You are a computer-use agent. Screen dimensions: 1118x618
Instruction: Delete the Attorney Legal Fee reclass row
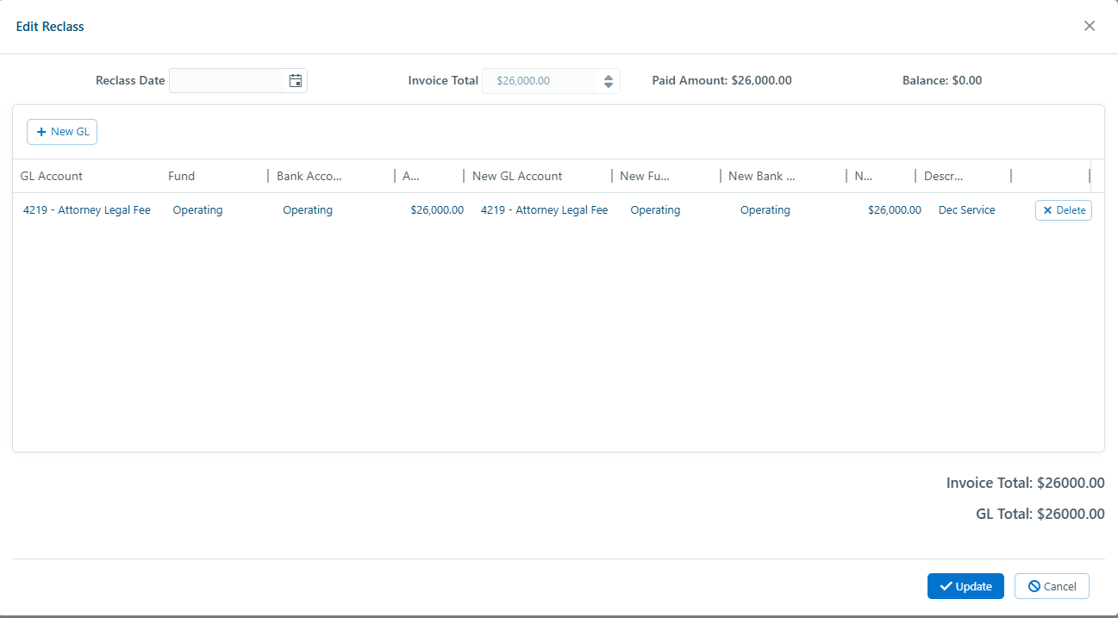point(1063,209)
